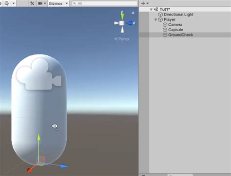Toggle the Gizmos button
This screenshot has width=231, height=176.
tap(56, 3)
